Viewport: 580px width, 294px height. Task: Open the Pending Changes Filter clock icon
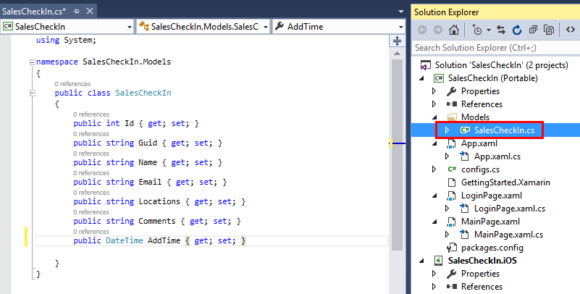(476, 30)
